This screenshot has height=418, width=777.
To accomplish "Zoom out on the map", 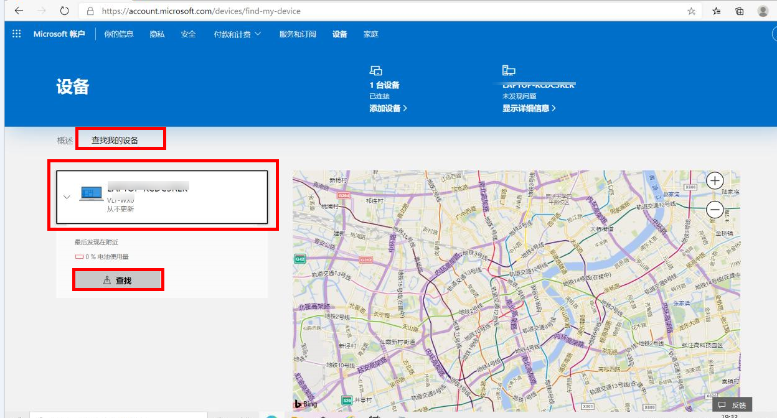I will [x=715, y=210].
